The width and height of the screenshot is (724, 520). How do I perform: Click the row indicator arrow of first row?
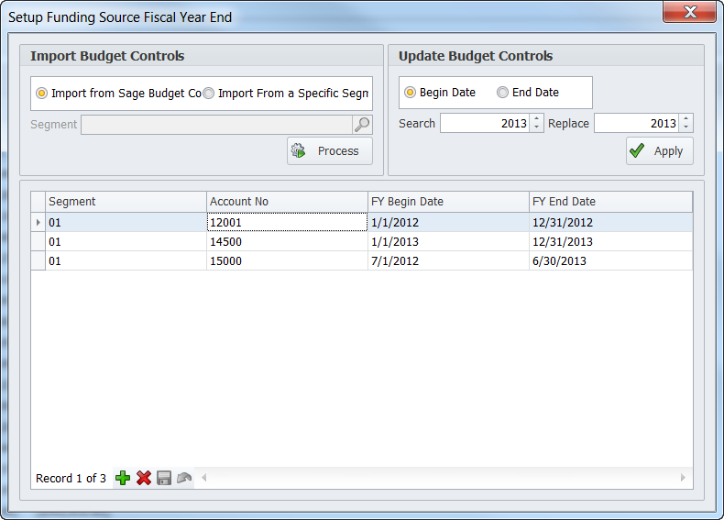pos(38,223)
